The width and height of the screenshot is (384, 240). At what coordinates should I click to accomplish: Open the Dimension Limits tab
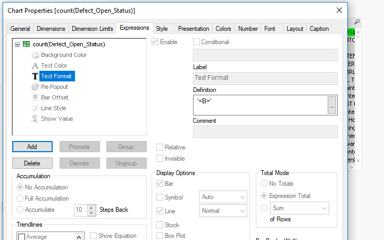93,29
